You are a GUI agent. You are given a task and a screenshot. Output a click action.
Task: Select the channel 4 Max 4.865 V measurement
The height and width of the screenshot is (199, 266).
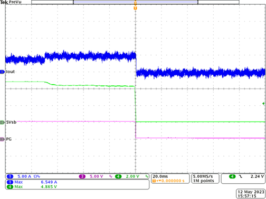coord(32,187)
